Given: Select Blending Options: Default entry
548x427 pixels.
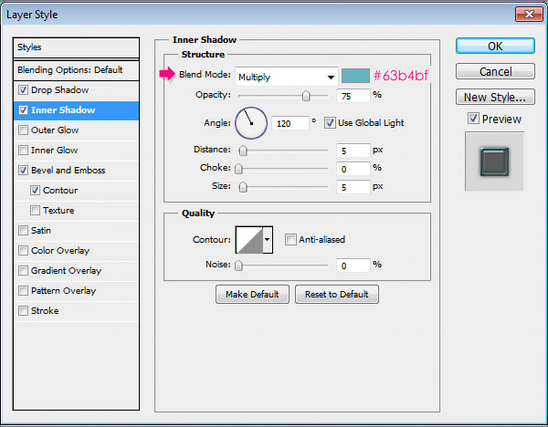Looking at the screenshot, I should pyautogui.click(x=76, y=70).
